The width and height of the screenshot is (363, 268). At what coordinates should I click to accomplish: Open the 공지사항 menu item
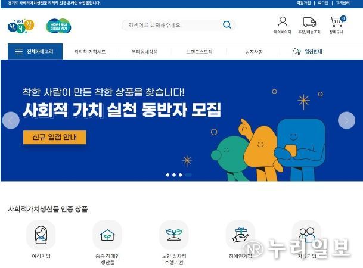pos(254,52)
